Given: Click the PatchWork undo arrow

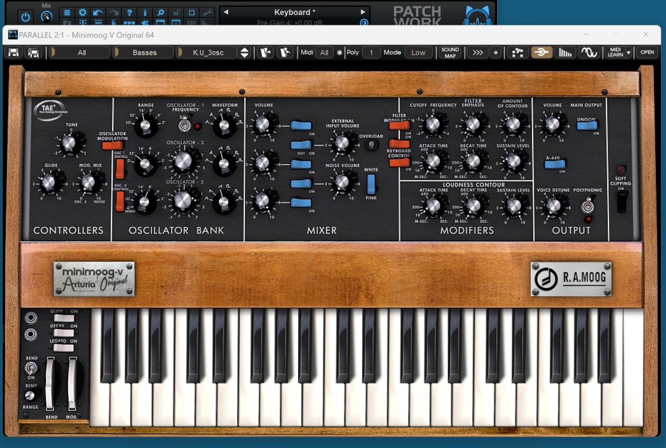Looking at the screenshot, I should point(98,12).
